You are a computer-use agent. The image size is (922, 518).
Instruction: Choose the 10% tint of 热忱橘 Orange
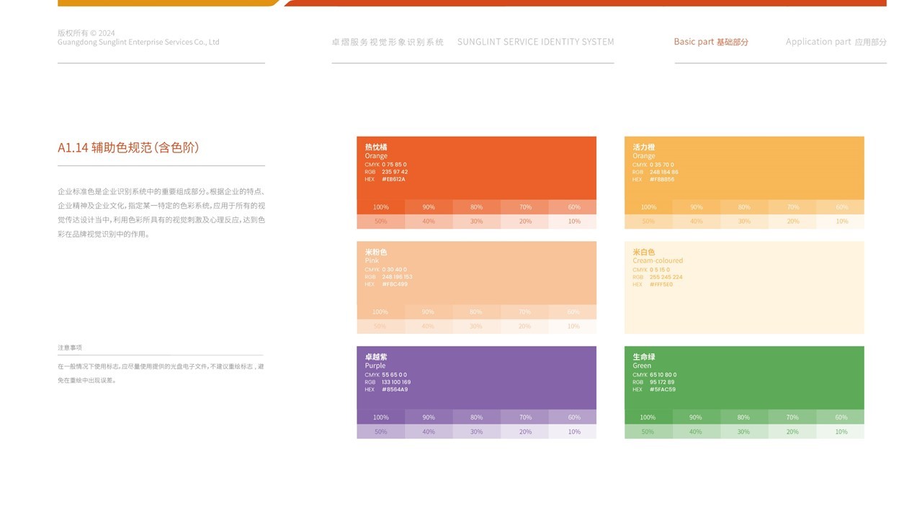point(573,222)
